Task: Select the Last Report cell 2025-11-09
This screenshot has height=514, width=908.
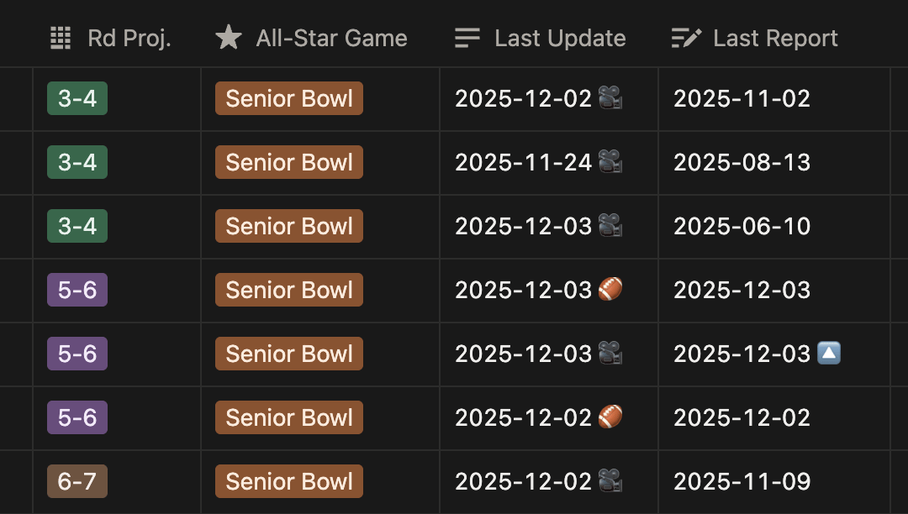Action: (x=774, y=481)
